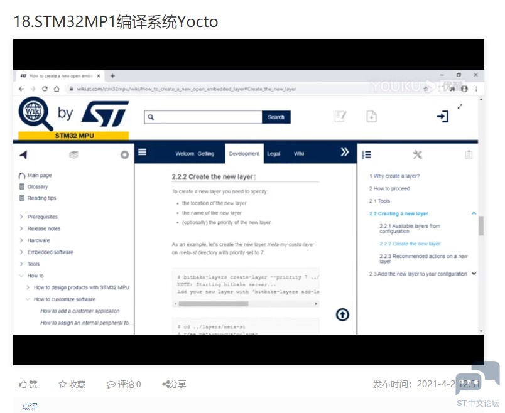Image resolution: width=505 pixels, height=413 pixels.
Task: Open the Wiki tab
Action: point(299,154)
